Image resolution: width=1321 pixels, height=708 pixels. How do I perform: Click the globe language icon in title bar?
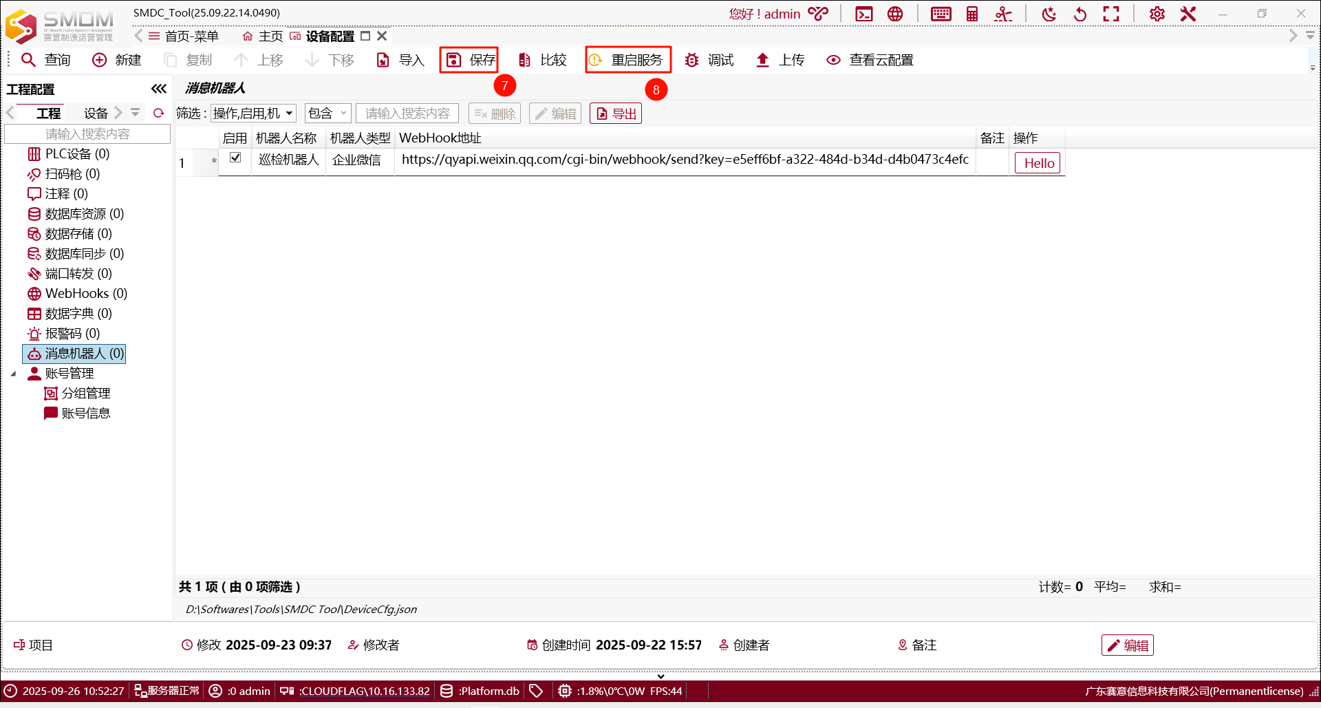895,14
